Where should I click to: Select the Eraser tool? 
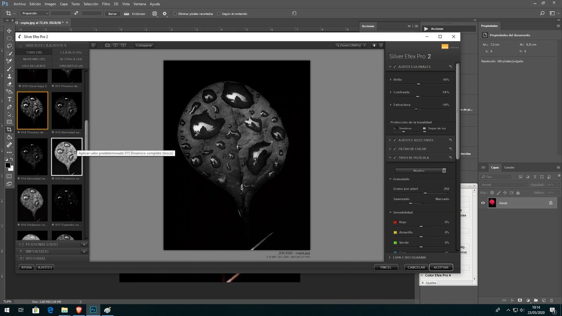(9, 84)
